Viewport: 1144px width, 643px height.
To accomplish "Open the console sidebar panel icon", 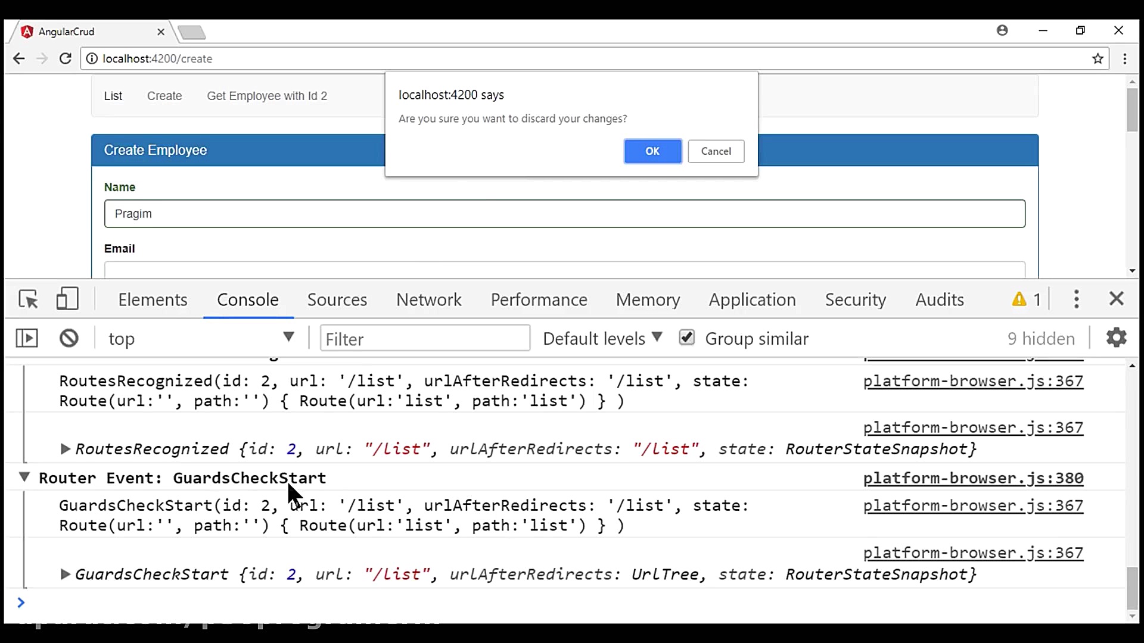I will point(26,338).
